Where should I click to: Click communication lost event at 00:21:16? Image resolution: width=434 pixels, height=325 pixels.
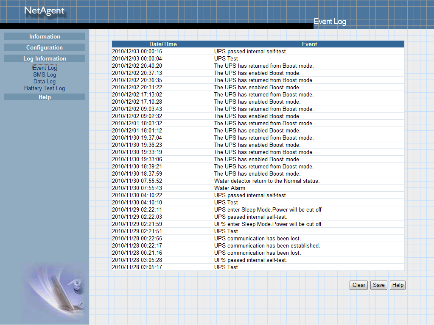258,253
